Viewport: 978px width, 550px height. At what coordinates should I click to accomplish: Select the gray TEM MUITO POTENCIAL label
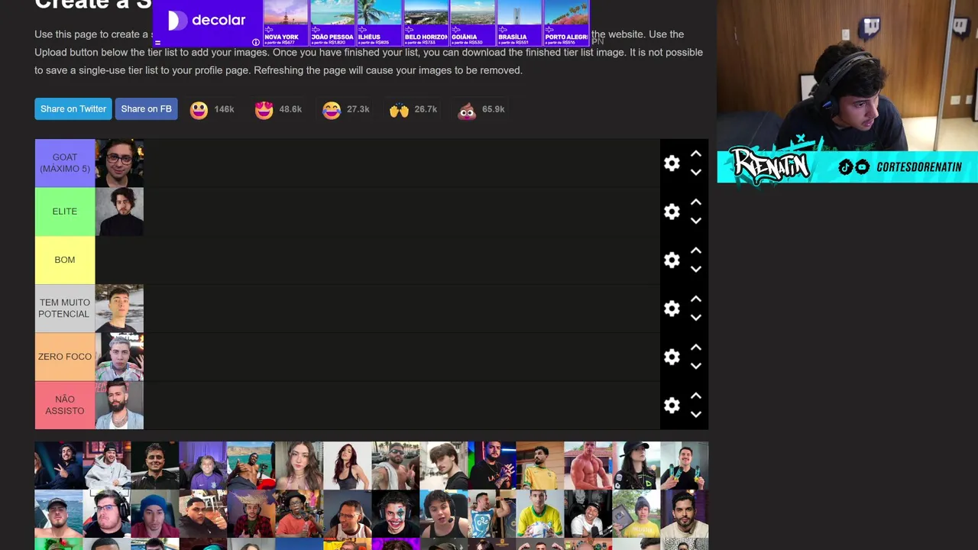coord(65,309)
